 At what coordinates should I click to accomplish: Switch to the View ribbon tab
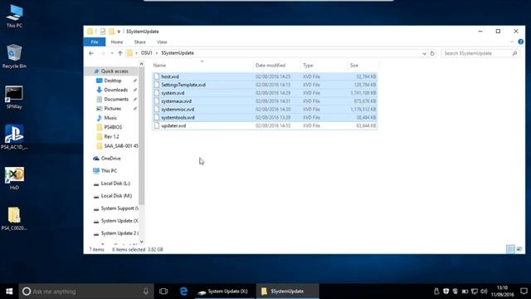(162, 42)
